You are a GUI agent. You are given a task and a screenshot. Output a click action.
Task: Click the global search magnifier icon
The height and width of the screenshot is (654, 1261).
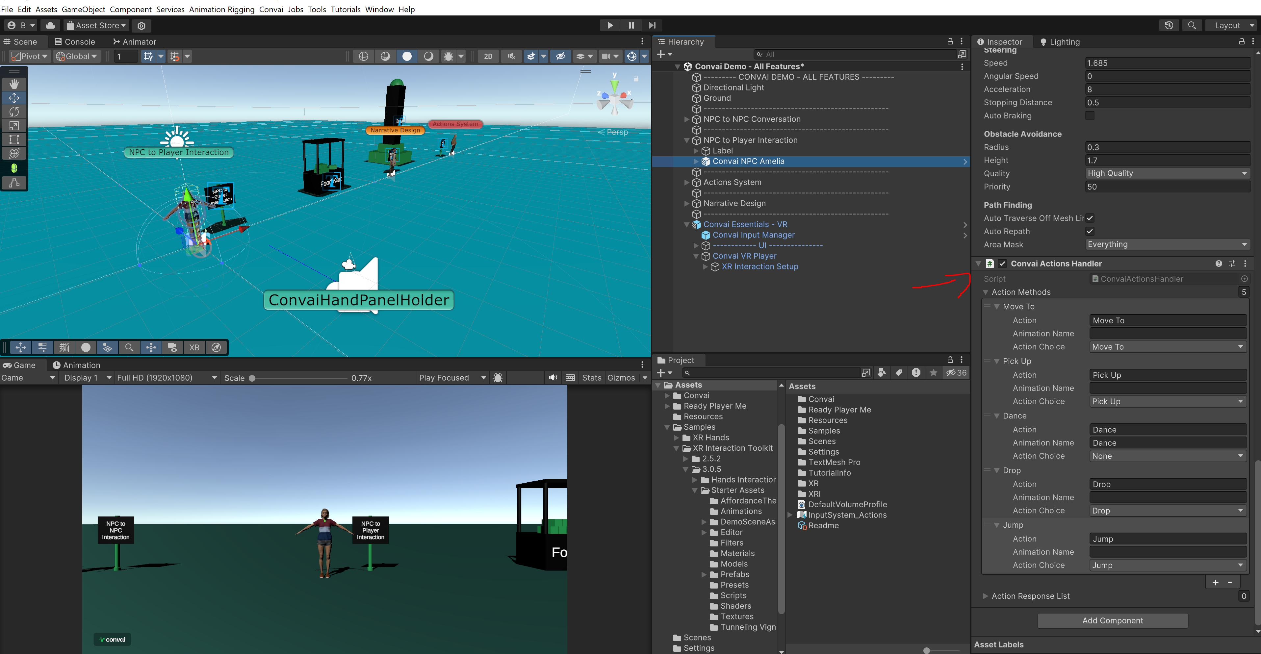tap(1192, 25)
